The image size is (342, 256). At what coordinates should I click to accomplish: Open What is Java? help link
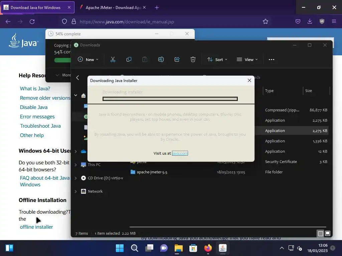pyautogui.click(x=35, y=89)
